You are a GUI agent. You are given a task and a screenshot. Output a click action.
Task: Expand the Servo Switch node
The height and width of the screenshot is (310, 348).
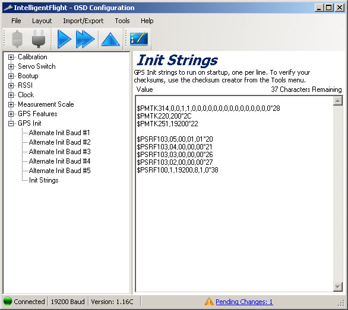click(x=11, y=66)
